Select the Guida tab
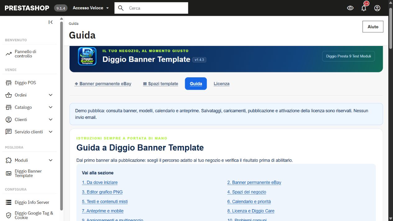 (196, 84)
